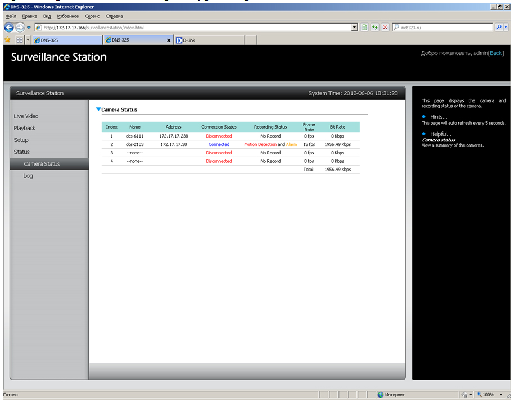
Task: Click the search magnifier button
Action: tap(499, 27)
